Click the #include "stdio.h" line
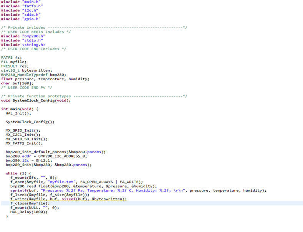The image size is (303, 232). click(x=22, y=40)
